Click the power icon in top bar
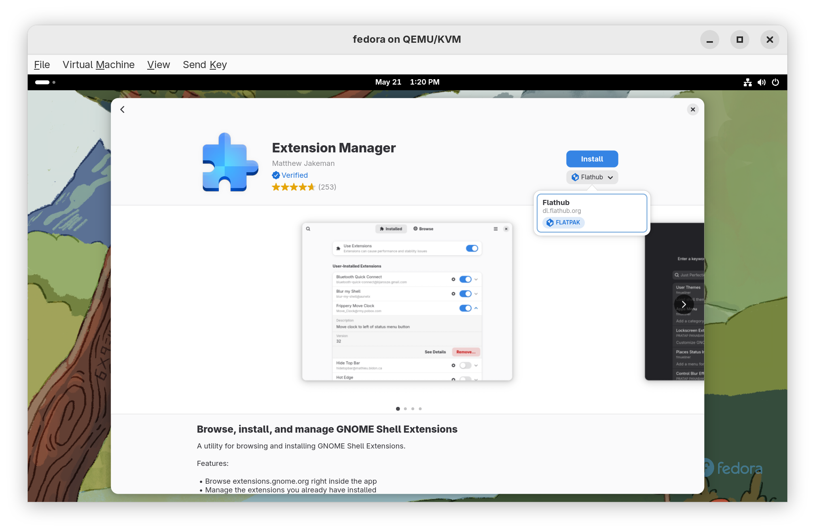The height and width of the screenshot is (532, 815). (x=775, y=82)
